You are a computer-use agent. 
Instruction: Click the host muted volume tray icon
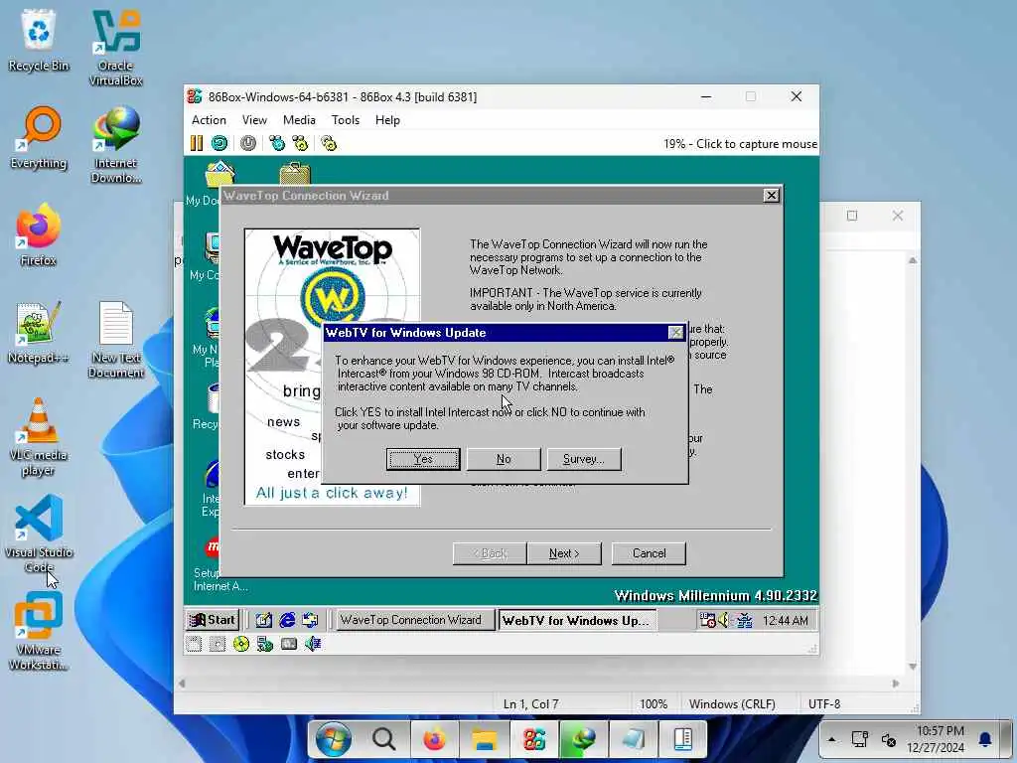point(889,739)
